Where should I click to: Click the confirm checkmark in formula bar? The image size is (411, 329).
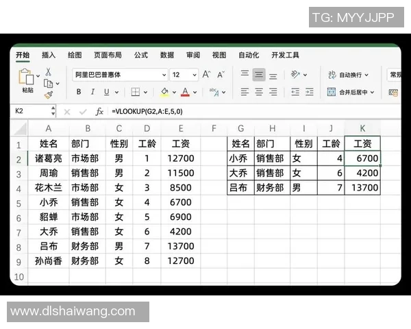click(x=83, y=112)
